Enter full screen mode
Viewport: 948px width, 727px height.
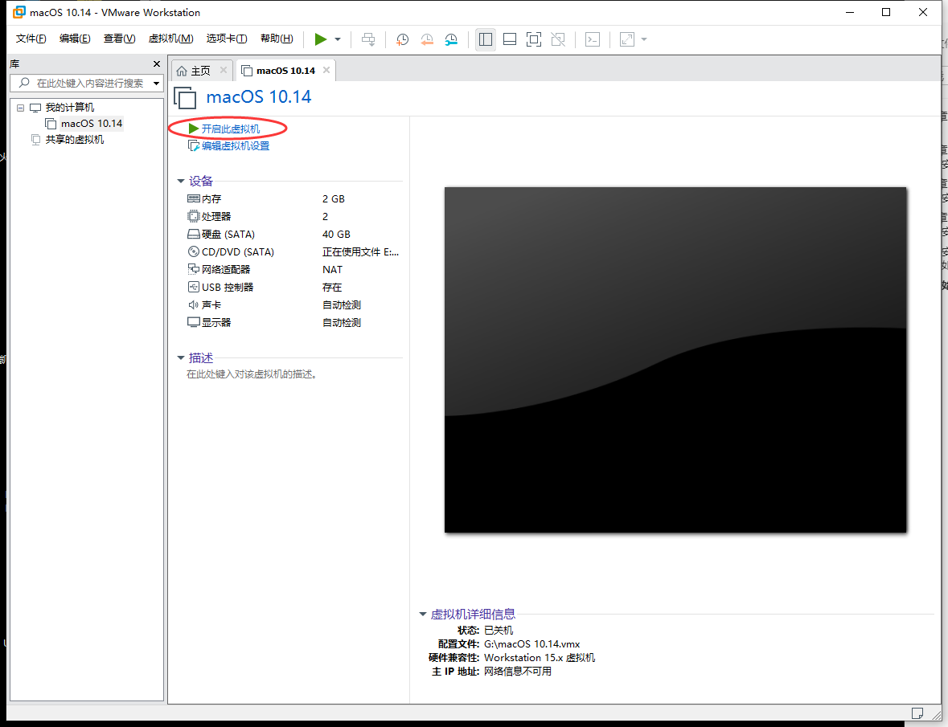coord(534,39)
